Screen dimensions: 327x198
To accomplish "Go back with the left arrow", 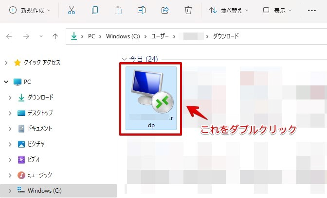I will click(9, 36).
